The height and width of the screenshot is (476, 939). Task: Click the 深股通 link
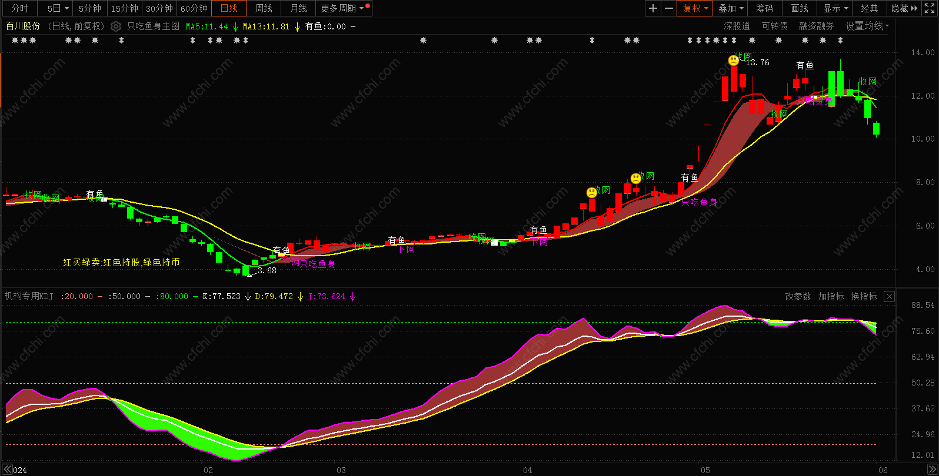click(737, 26)
